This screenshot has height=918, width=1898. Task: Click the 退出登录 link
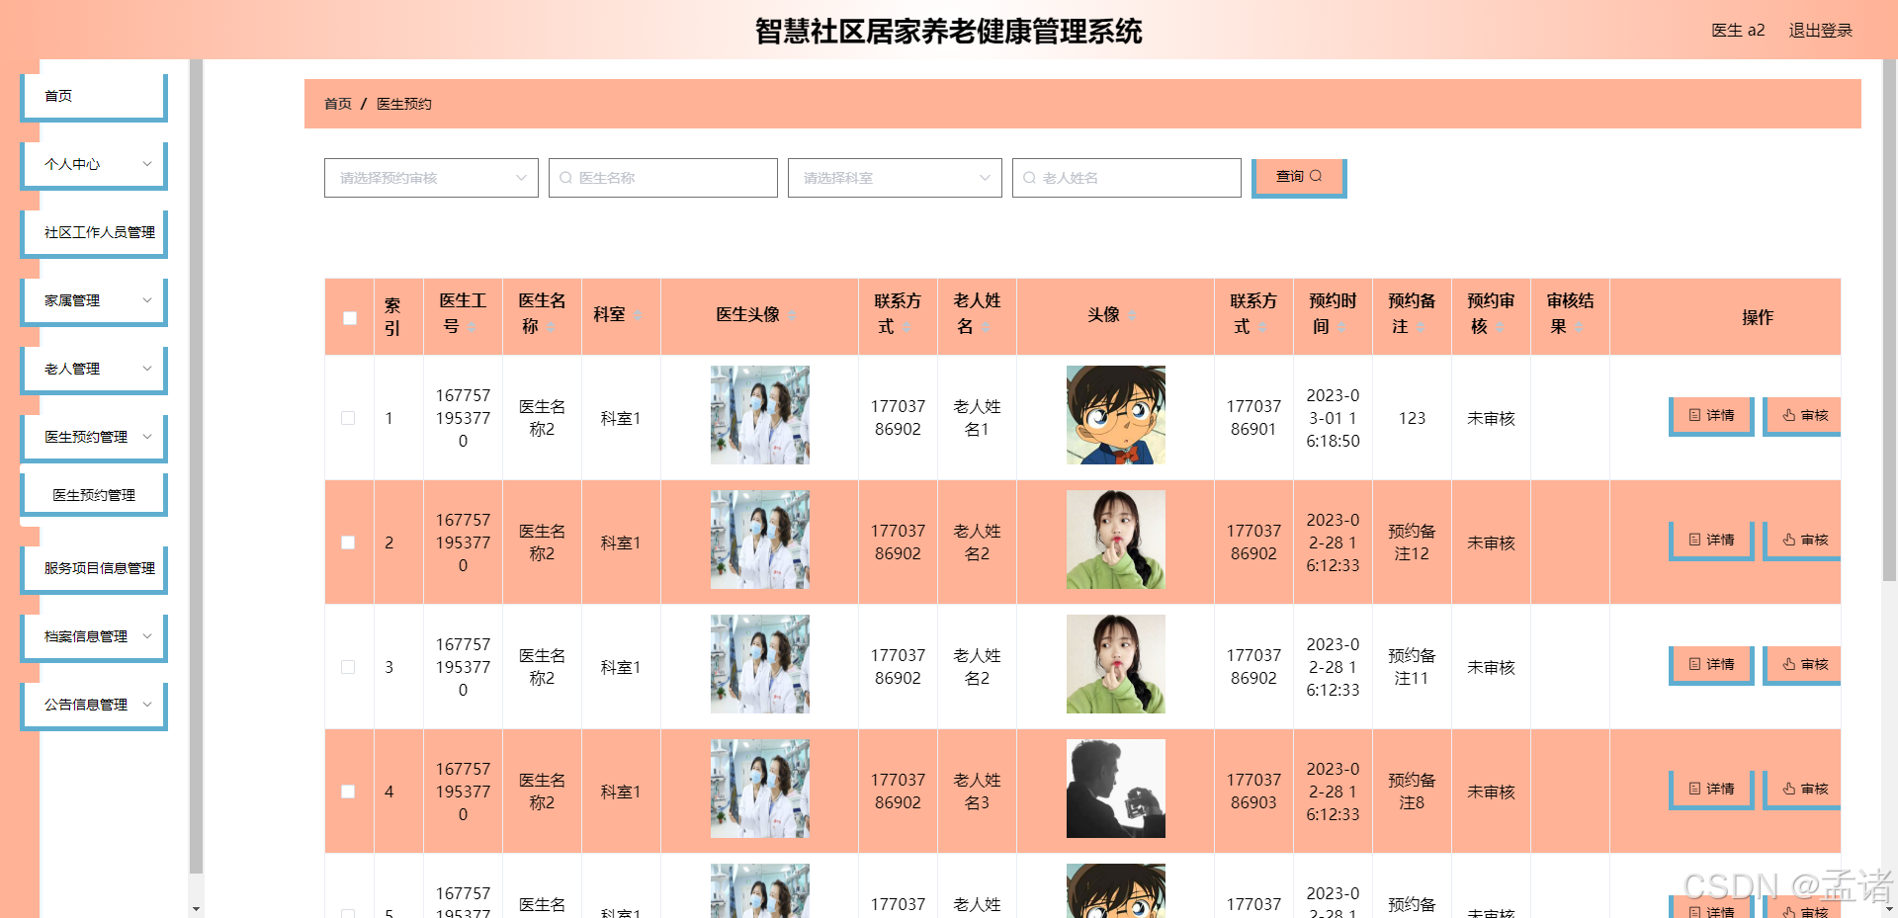(x=1820, y=31)
